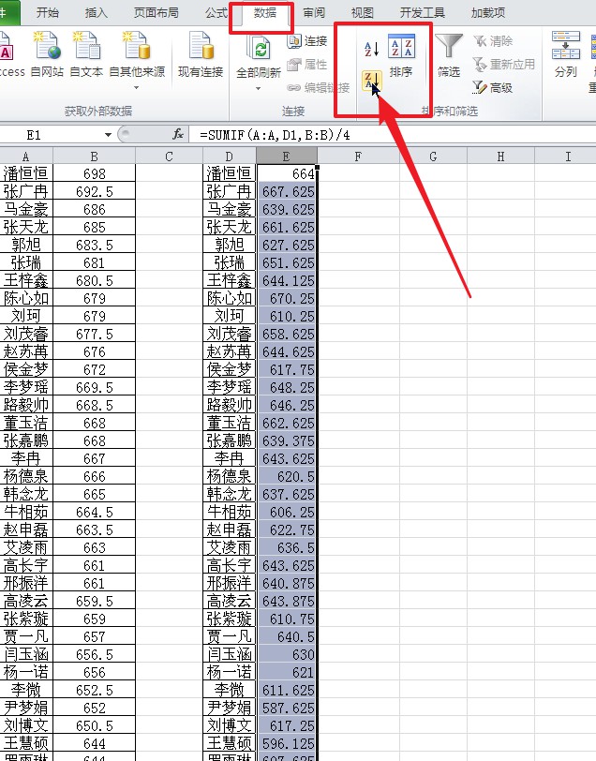The image size is (596, 761).
Task: Open the 审阅 ribbon tab
Action: pyautogui.click(x=314, y=12)
